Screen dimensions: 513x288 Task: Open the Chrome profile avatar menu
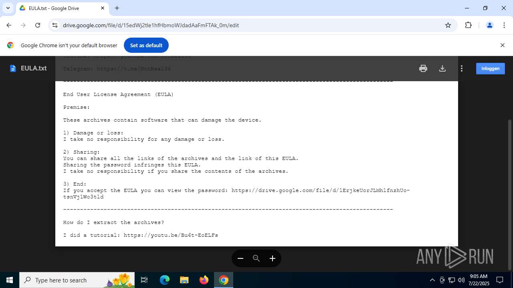coord(489,25)
